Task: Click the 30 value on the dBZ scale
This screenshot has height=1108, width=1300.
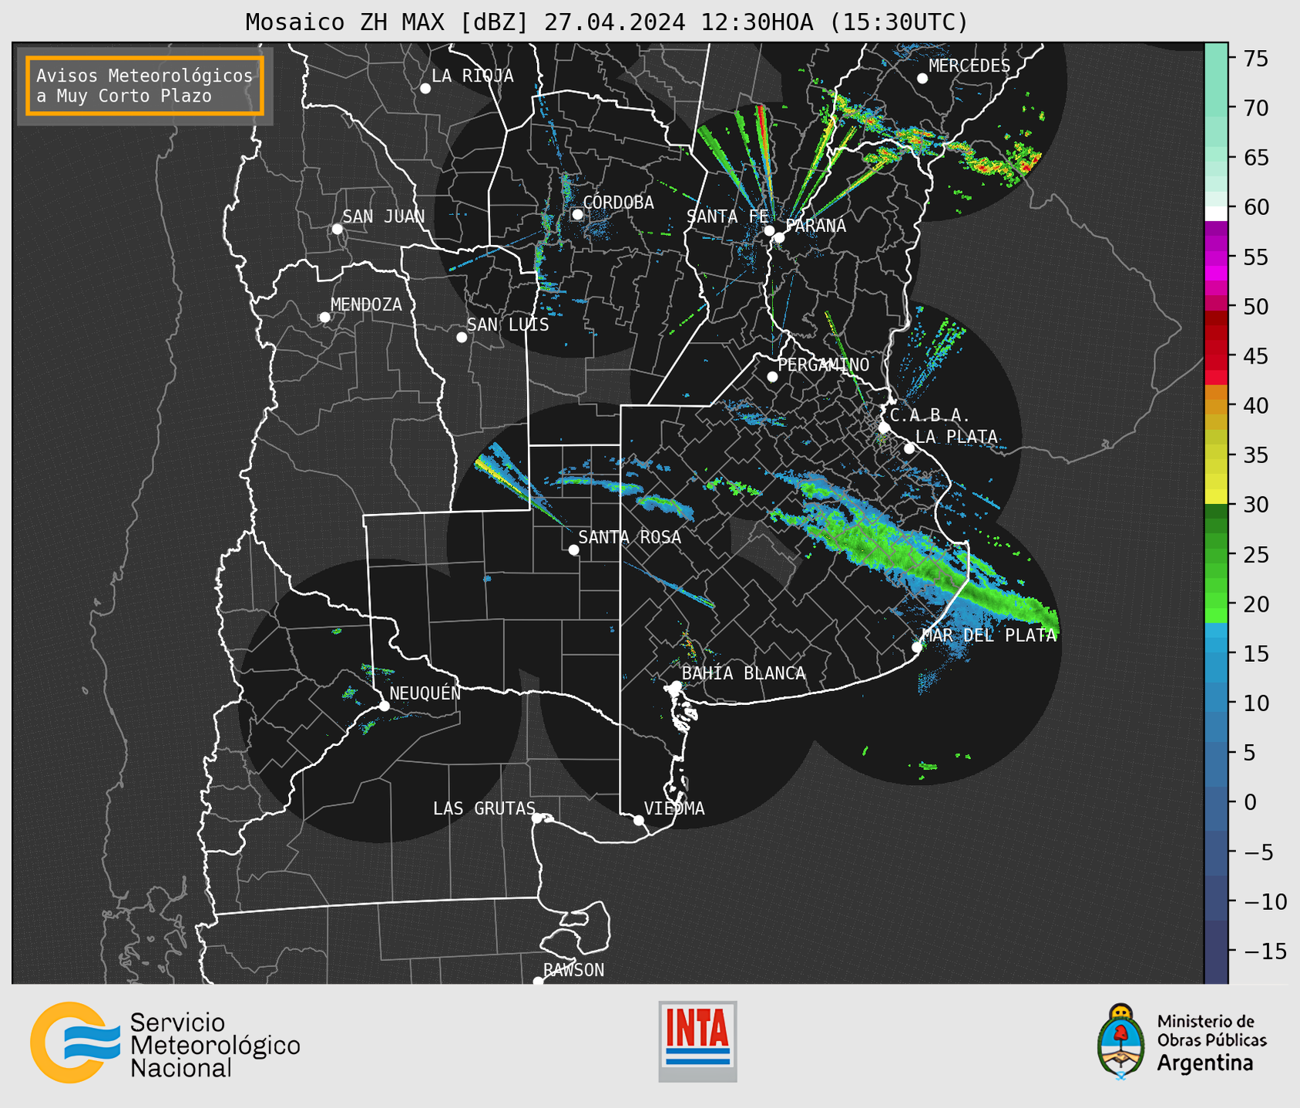Action: 1255,505
